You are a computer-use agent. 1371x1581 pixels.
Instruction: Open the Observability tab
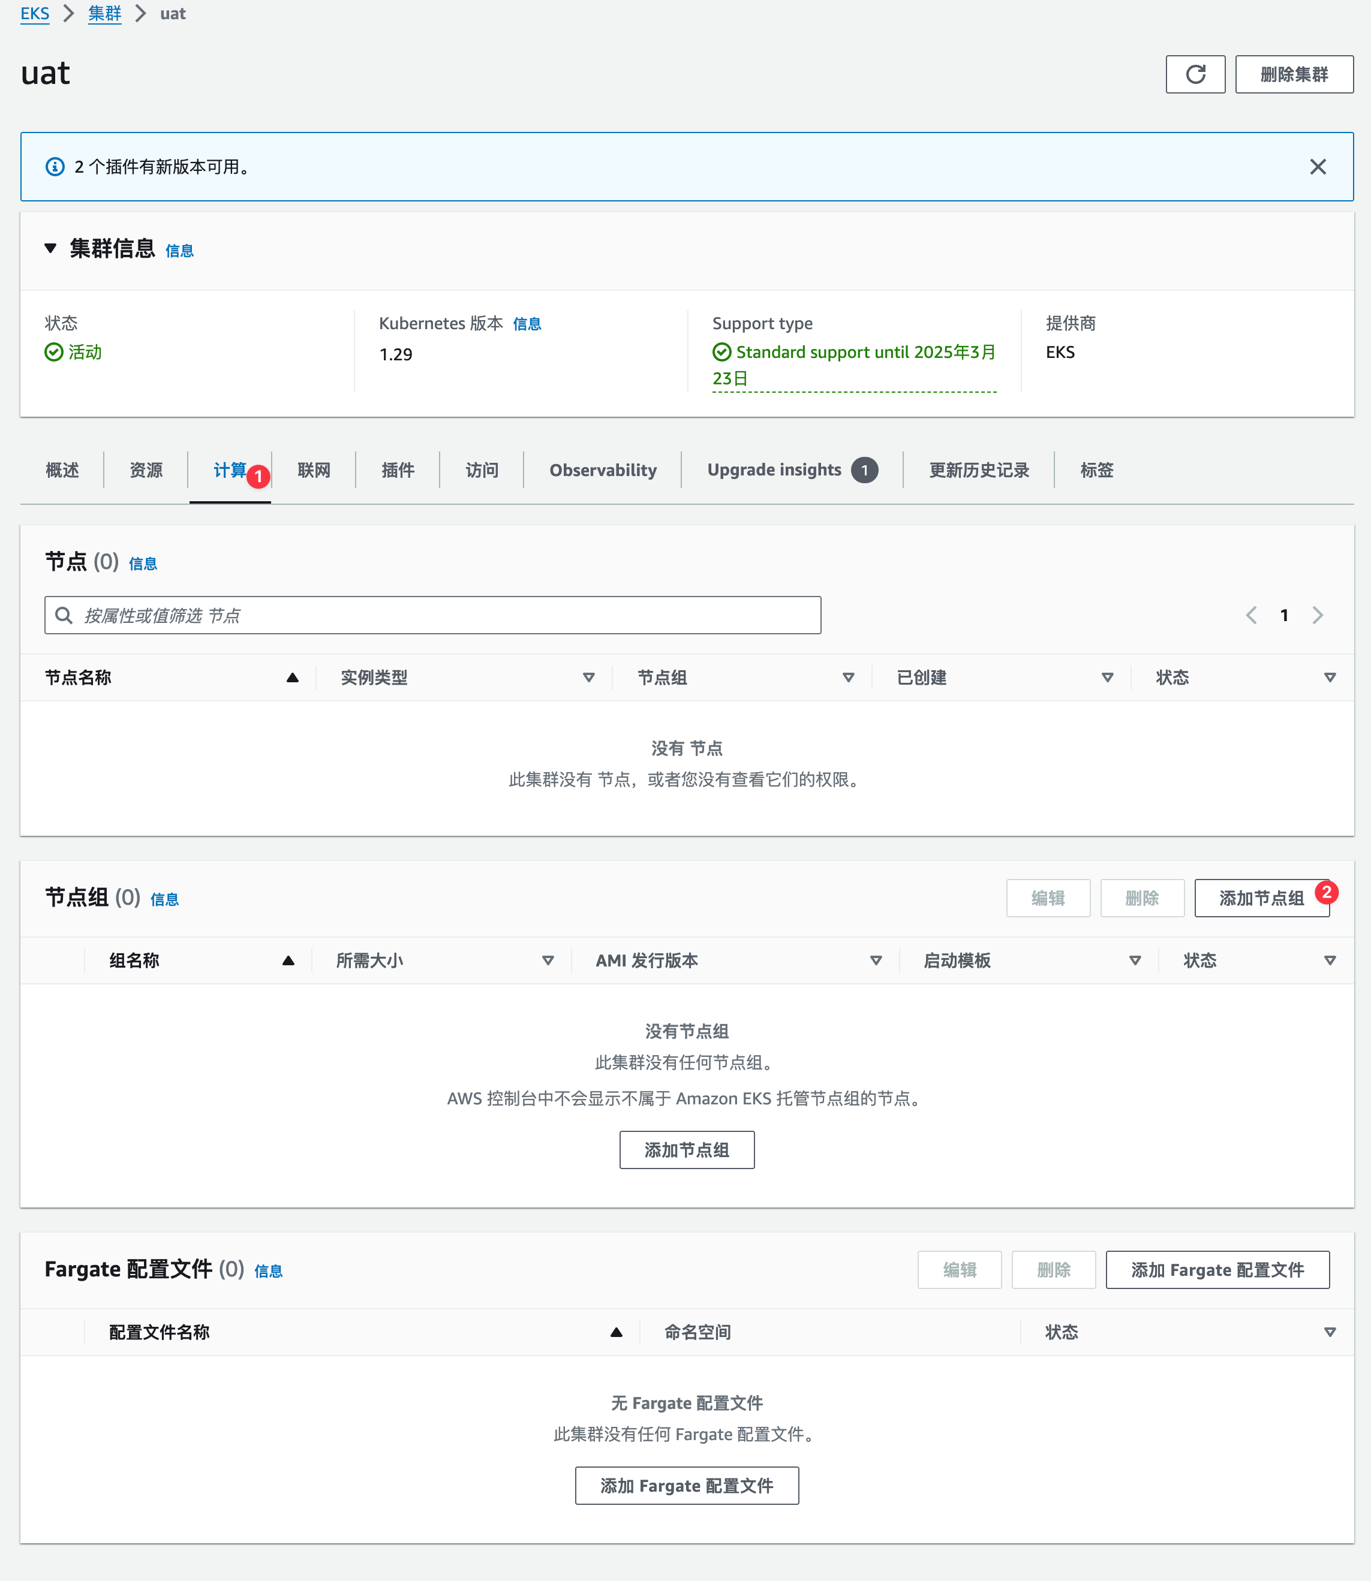(603, 471)
